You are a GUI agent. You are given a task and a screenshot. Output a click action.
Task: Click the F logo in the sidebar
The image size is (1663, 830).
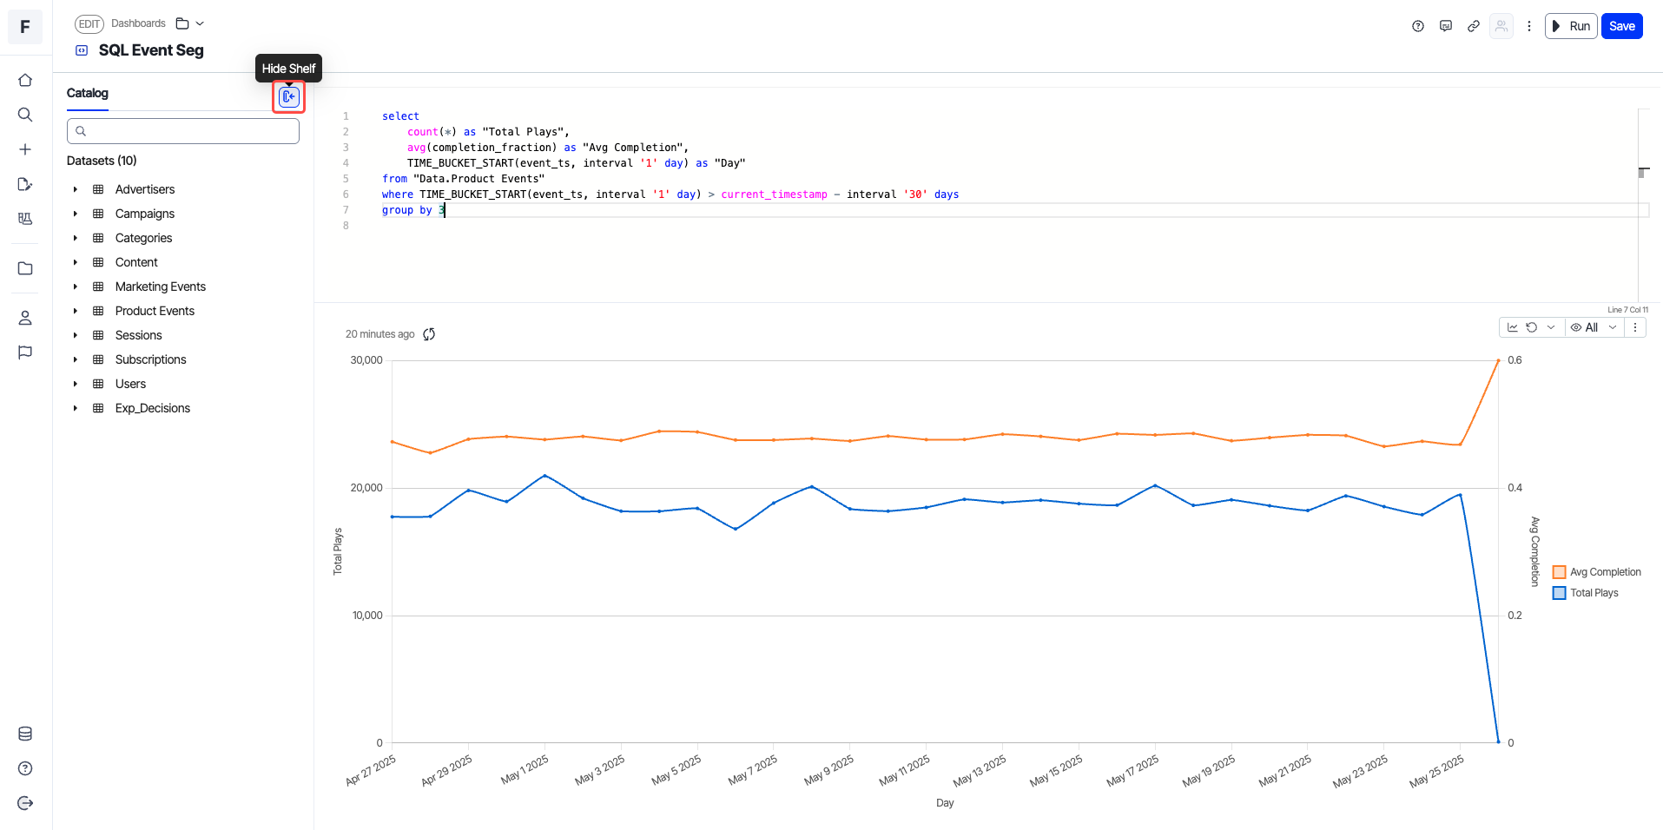pos(25,27)
